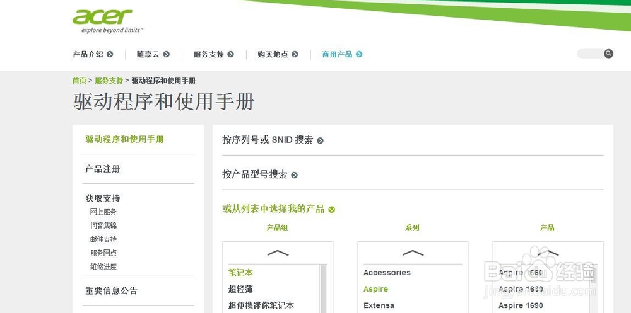Open 获取支持 sidebar link
The width and height of the screenshot is (631, 313).
click(x=103, y=198)
